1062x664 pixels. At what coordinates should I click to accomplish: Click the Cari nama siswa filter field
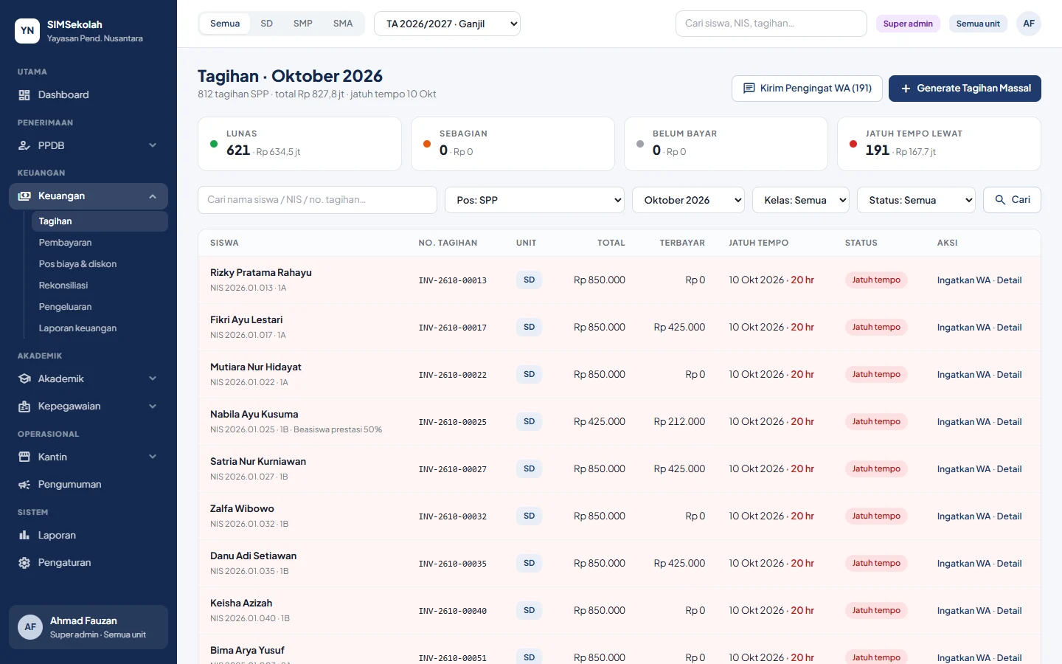[x=317, y=200]
